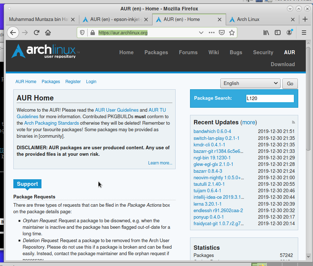Screen dimensions: 313x266
Task: Click the browser back arrow button
Action: pyautogui.click(x=13, y=33)
